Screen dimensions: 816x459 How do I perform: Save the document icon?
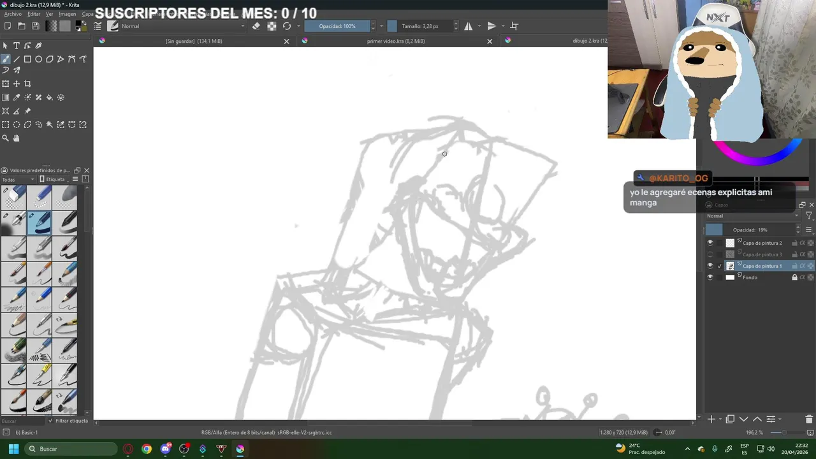point(36,26)
